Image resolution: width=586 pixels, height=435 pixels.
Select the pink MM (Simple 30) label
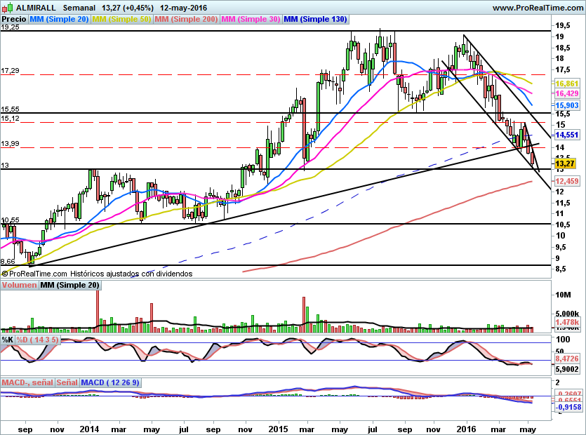[251, 19]
